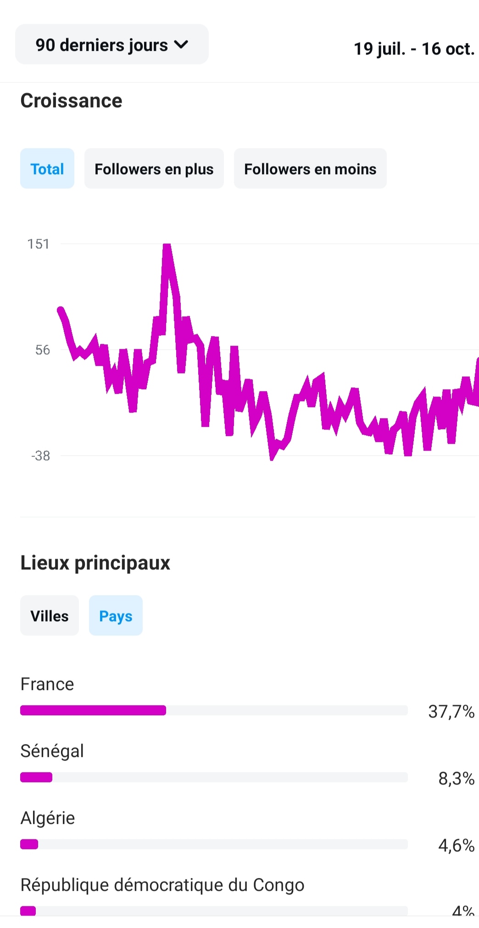Tap the Lieux principaux section heading
The height and width of the screenshot is (928, 479).
95,563
